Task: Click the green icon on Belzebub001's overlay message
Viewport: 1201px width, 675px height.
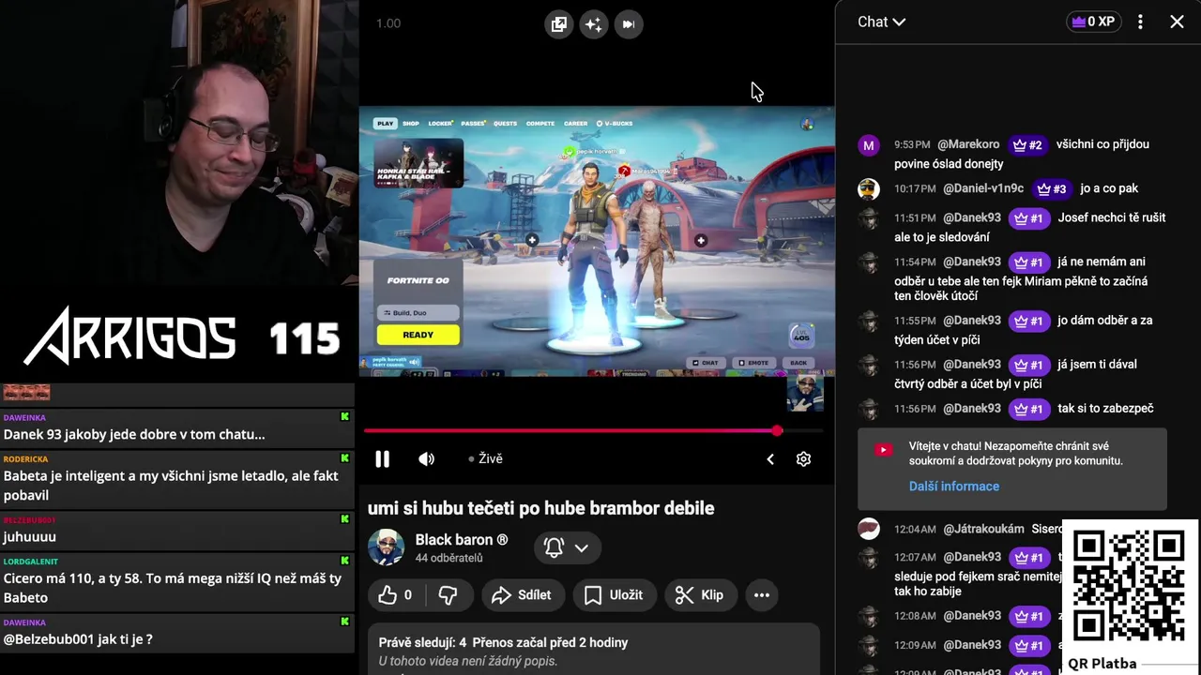Action: (344, 519)
